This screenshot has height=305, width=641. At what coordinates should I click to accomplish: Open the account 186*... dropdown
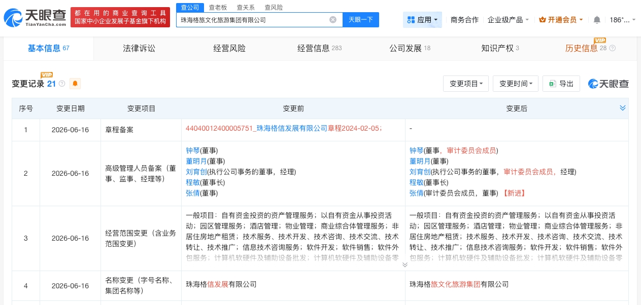pyautogui.click(x=623, y=20)
